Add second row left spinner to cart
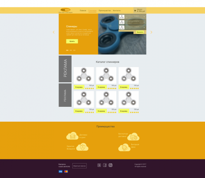 coord(79,111)
